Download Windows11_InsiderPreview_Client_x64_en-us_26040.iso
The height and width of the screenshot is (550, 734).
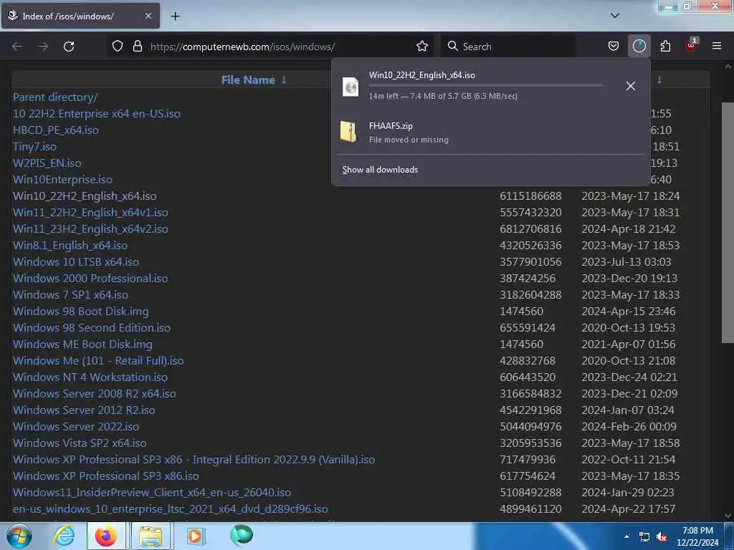tap(152, 493)
